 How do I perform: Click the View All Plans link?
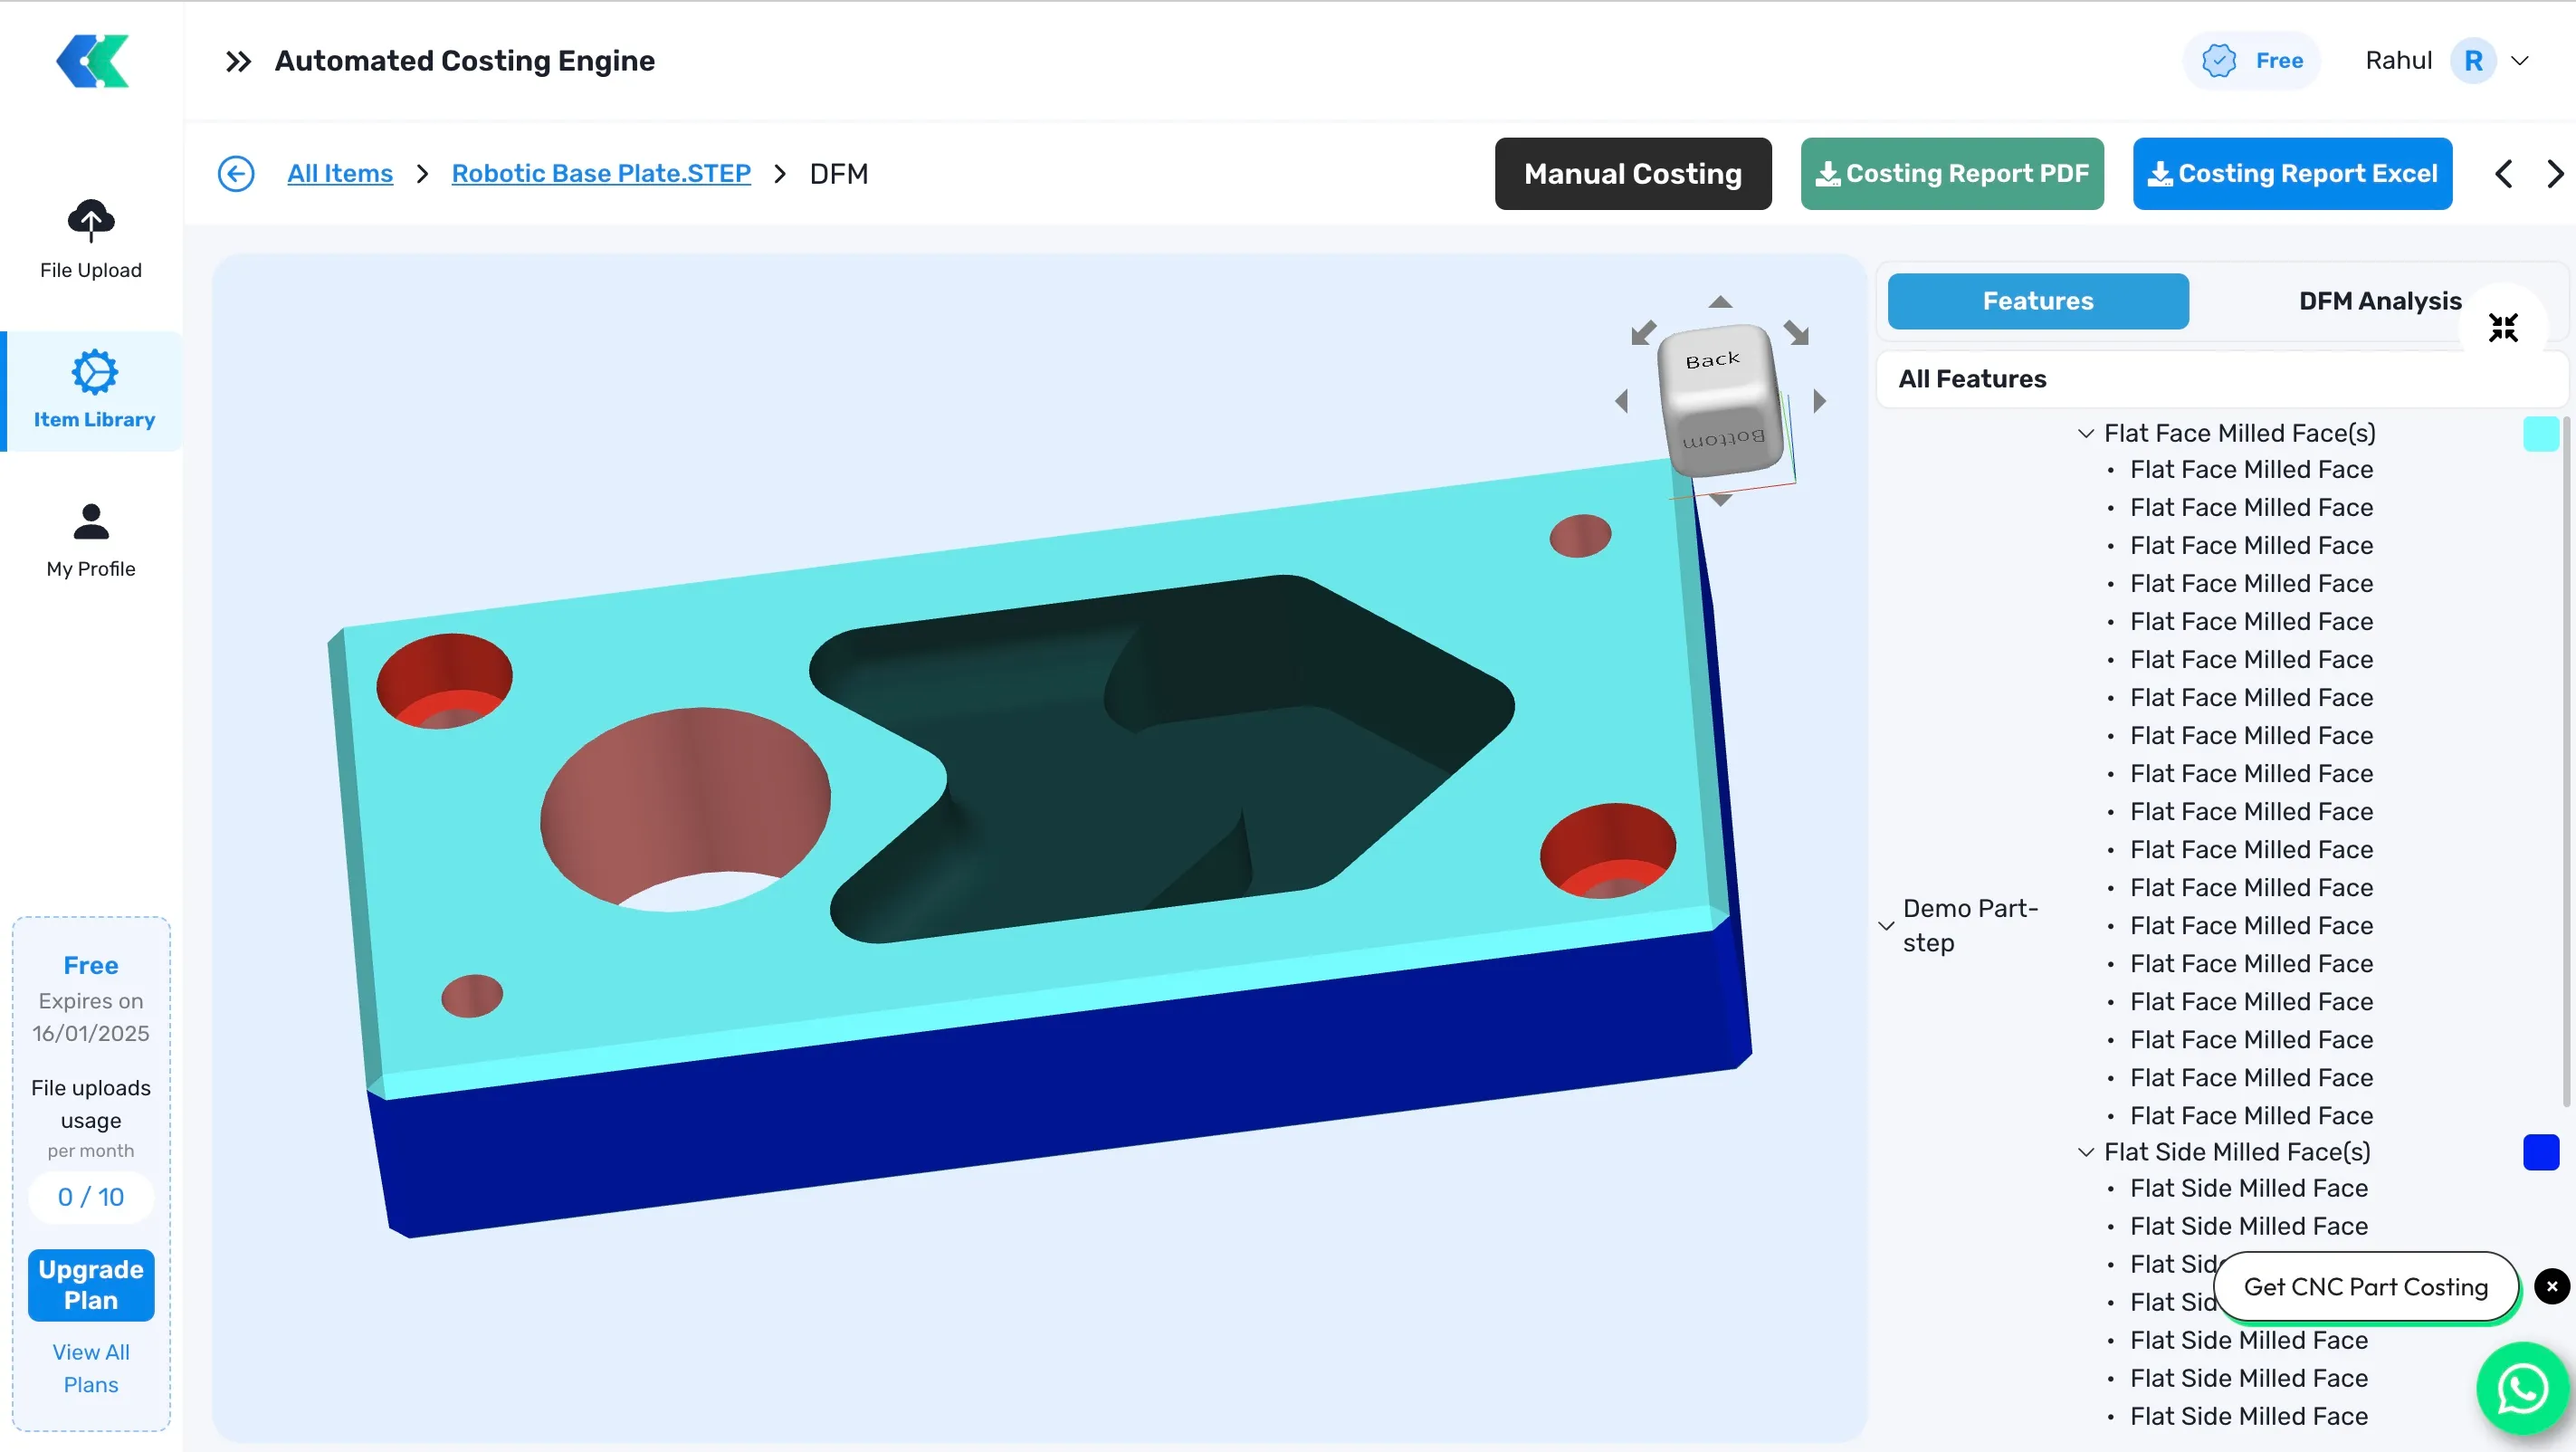[x=90, y=1368]
